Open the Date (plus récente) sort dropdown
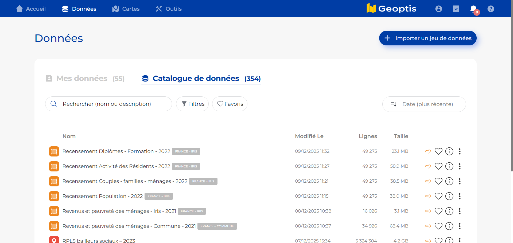This screenshot has height=243, width=513. click(424, 104)
